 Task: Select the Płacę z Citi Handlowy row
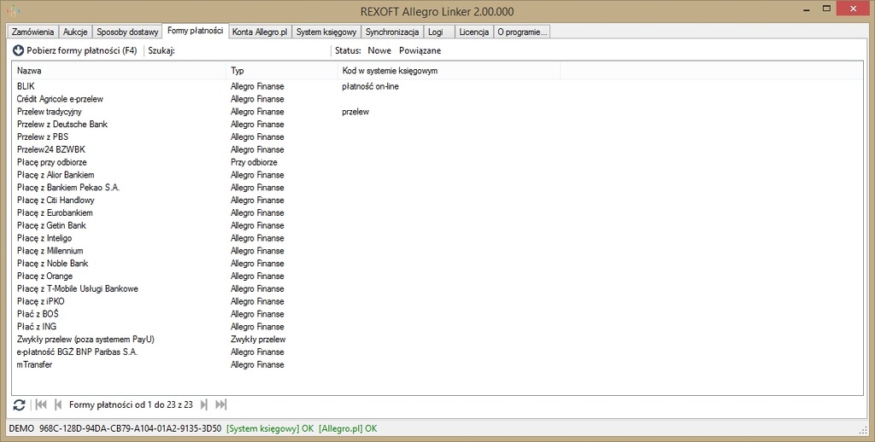[437, 201]
